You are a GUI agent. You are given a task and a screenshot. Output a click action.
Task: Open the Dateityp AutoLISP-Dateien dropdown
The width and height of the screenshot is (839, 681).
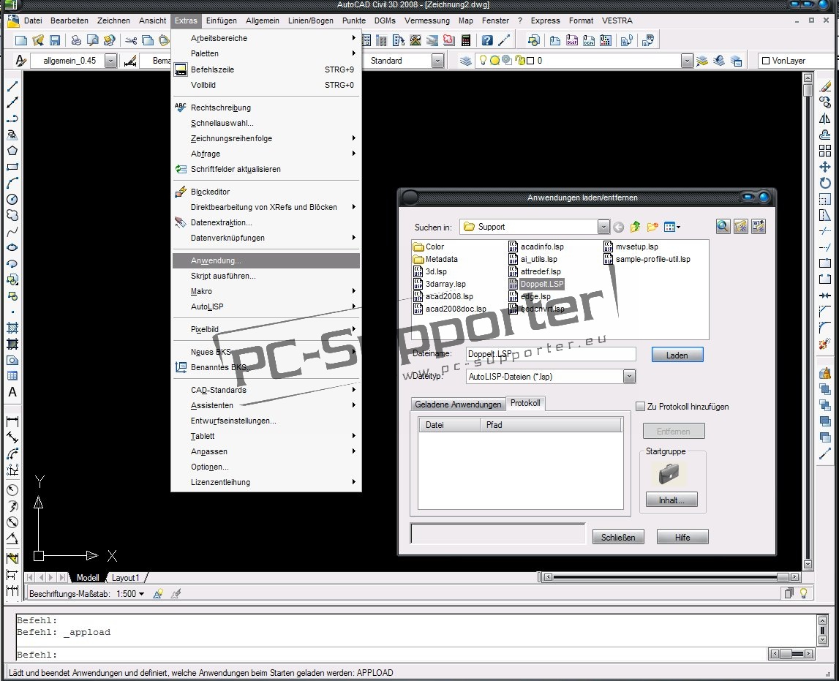point(628,376)
